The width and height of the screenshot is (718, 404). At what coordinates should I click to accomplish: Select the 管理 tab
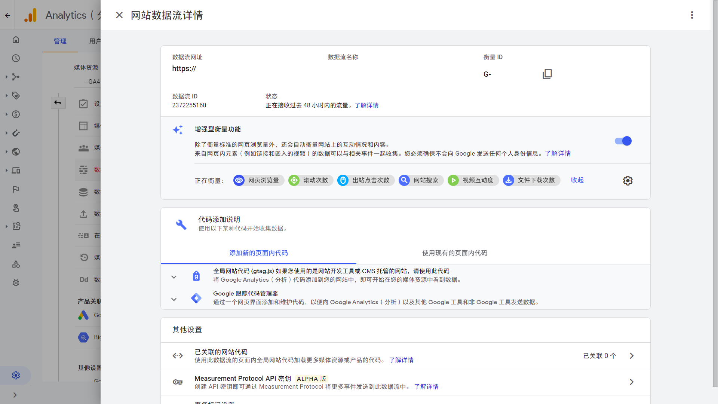point(60,41)
